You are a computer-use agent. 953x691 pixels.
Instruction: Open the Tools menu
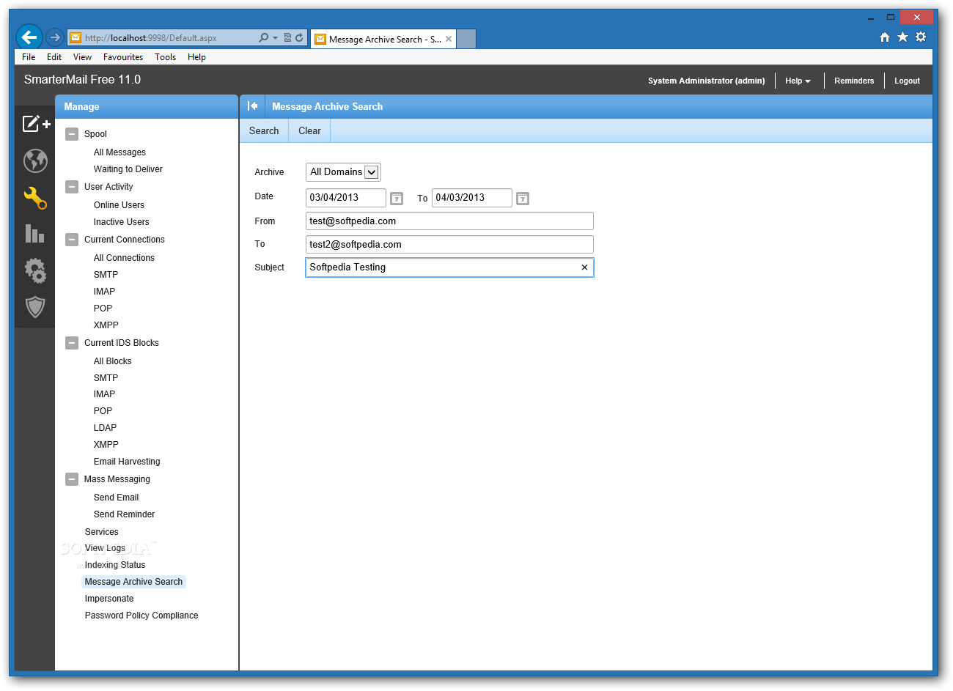pos(165,57)
